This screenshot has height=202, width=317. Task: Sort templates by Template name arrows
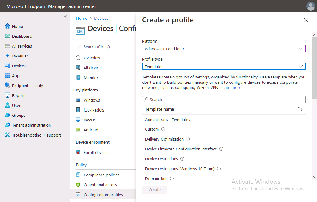[x=300, y=109]
